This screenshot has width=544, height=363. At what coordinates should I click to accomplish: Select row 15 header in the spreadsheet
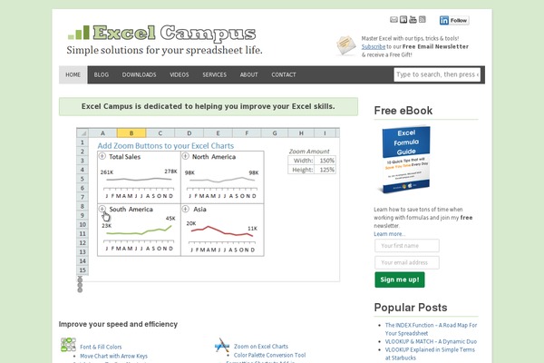pyautogui.click(x=83, y=270)
